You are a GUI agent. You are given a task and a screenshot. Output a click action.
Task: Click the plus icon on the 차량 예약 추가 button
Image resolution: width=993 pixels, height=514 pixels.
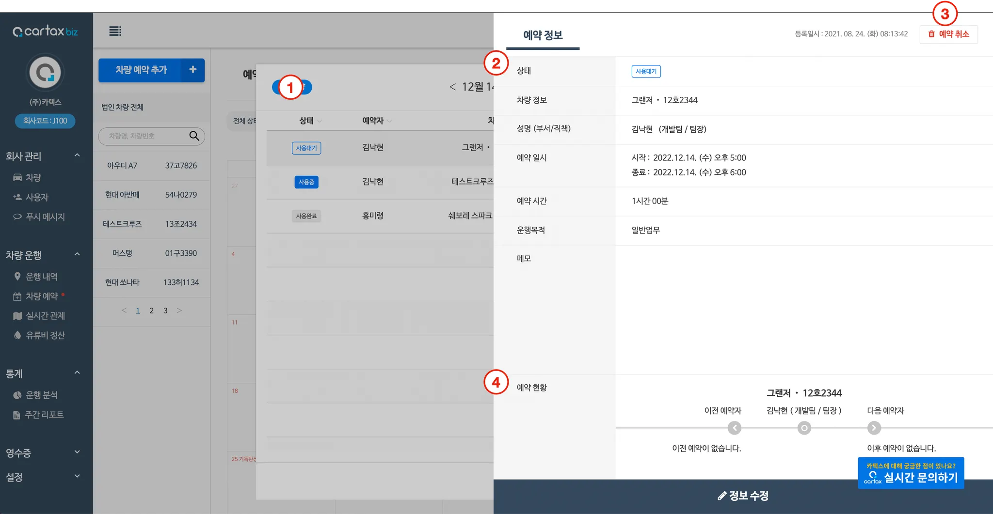(192, 70)
